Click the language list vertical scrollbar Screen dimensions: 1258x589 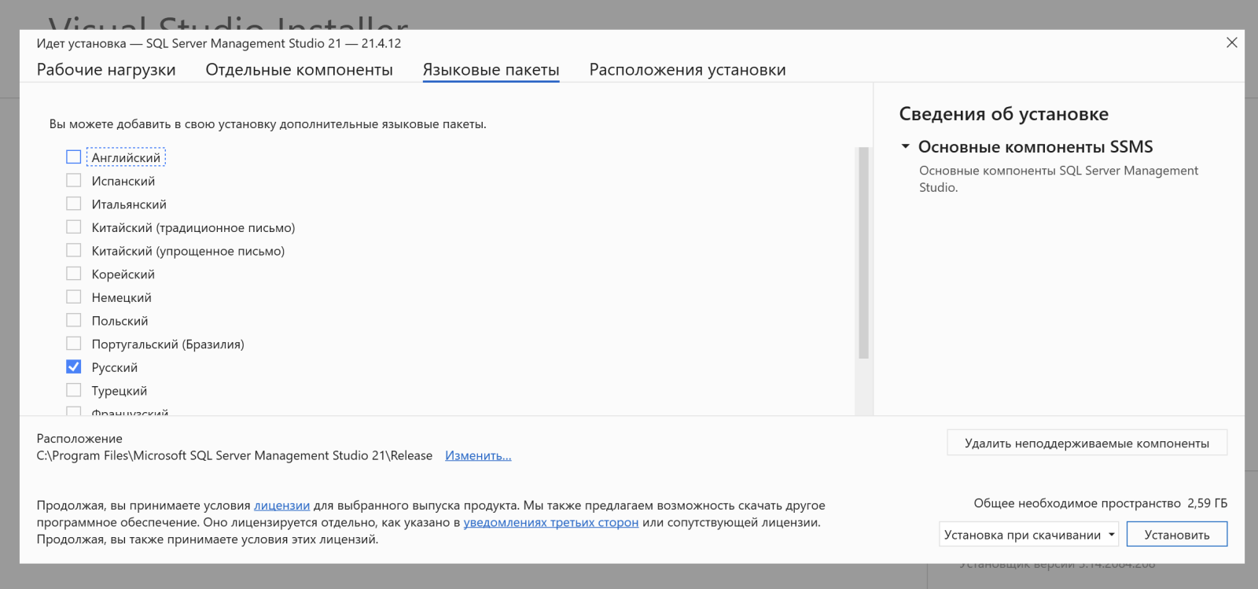863,252
